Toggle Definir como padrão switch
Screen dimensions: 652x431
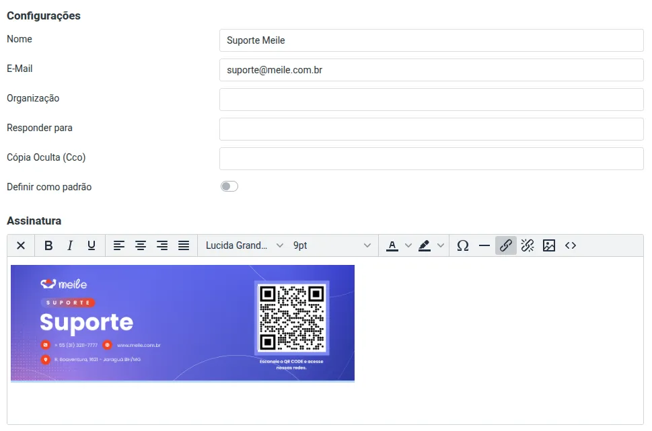tap(229, 186)
